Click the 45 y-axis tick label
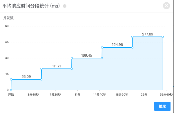 tap(7, 42)
